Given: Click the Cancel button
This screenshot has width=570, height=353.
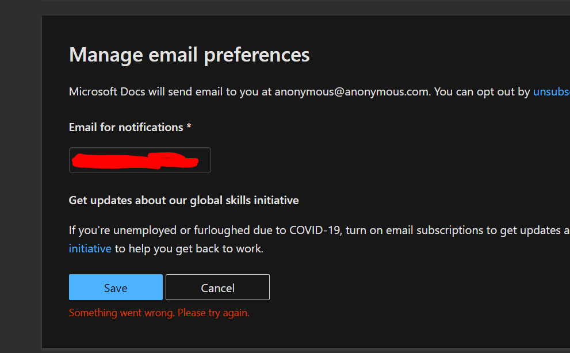Looking at the screenshot, I should [217, 287].
